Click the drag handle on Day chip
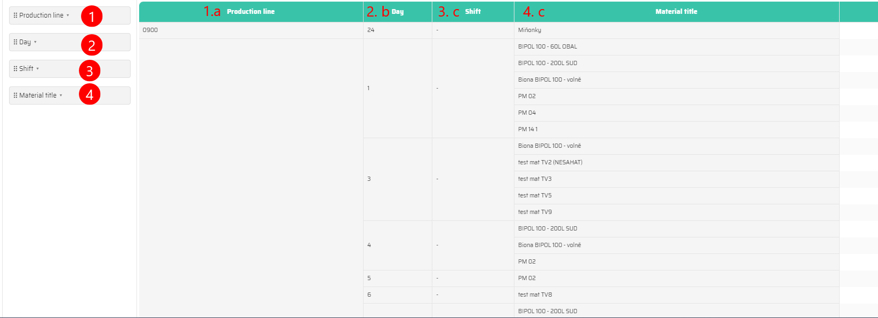878x318 pixels. click(x=15, y=42)
